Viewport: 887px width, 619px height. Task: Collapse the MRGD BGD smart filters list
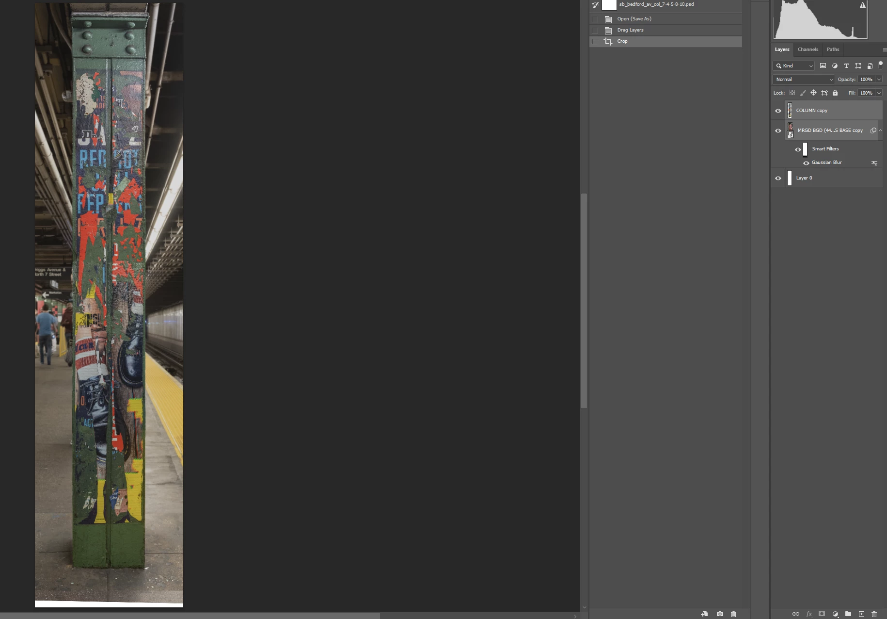click(880, 130)
